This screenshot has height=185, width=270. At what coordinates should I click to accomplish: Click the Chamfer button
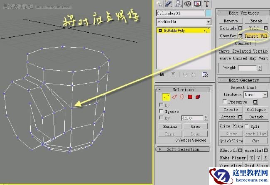point(228,36)
